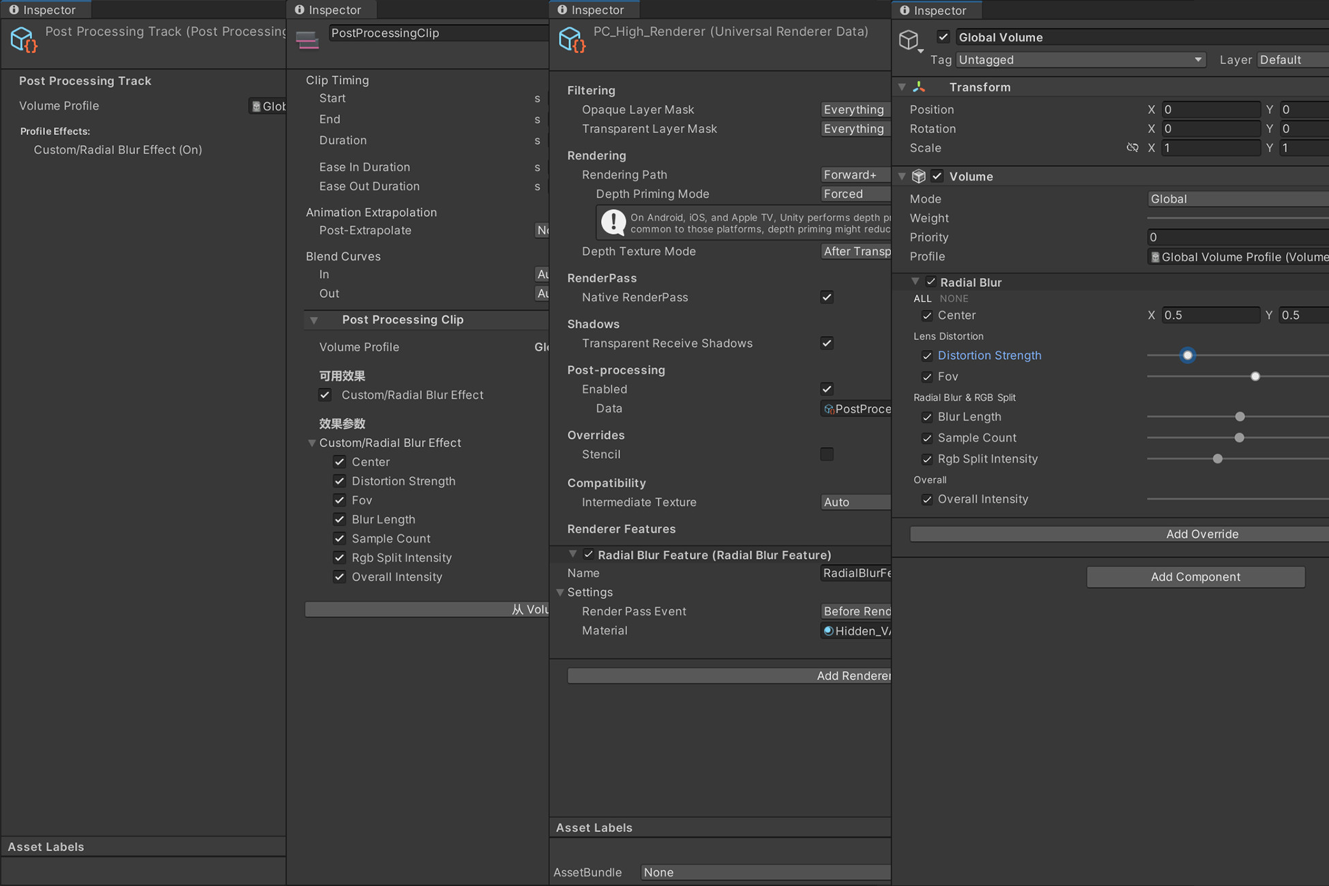Click the Renderer Feature Name field
The height and width of the screenshot is (886, 1329).
point(855,573)
